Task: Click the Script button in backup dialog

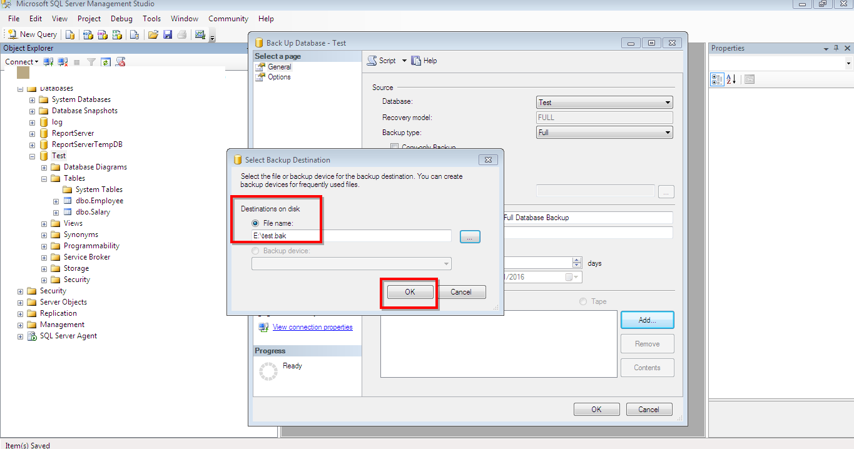Action: tap(382, 61)
